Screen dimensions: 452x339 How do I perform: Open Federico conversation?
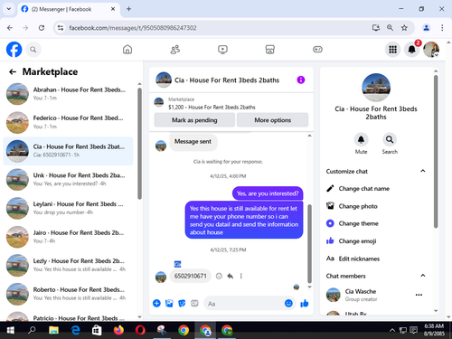tap(68, 122)
